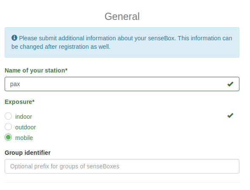The image size is (250, 190).
Task: Click the 'General' section heading
Action: (x=122, y=16)
